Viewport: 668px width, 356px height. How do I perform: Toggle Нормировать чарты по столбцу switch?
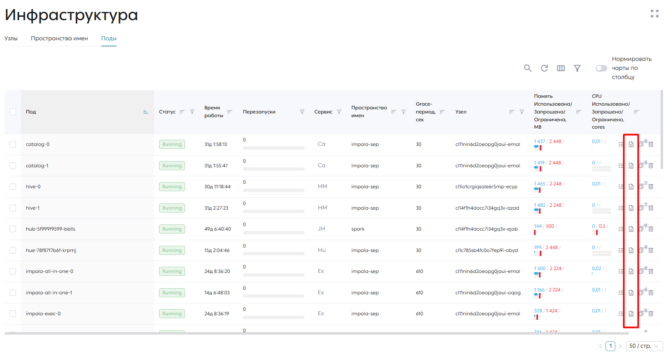click(601, 68)
